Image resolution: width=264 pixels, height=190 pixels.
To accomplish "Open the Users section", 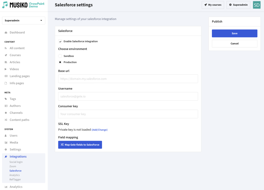I will point(13,136).
